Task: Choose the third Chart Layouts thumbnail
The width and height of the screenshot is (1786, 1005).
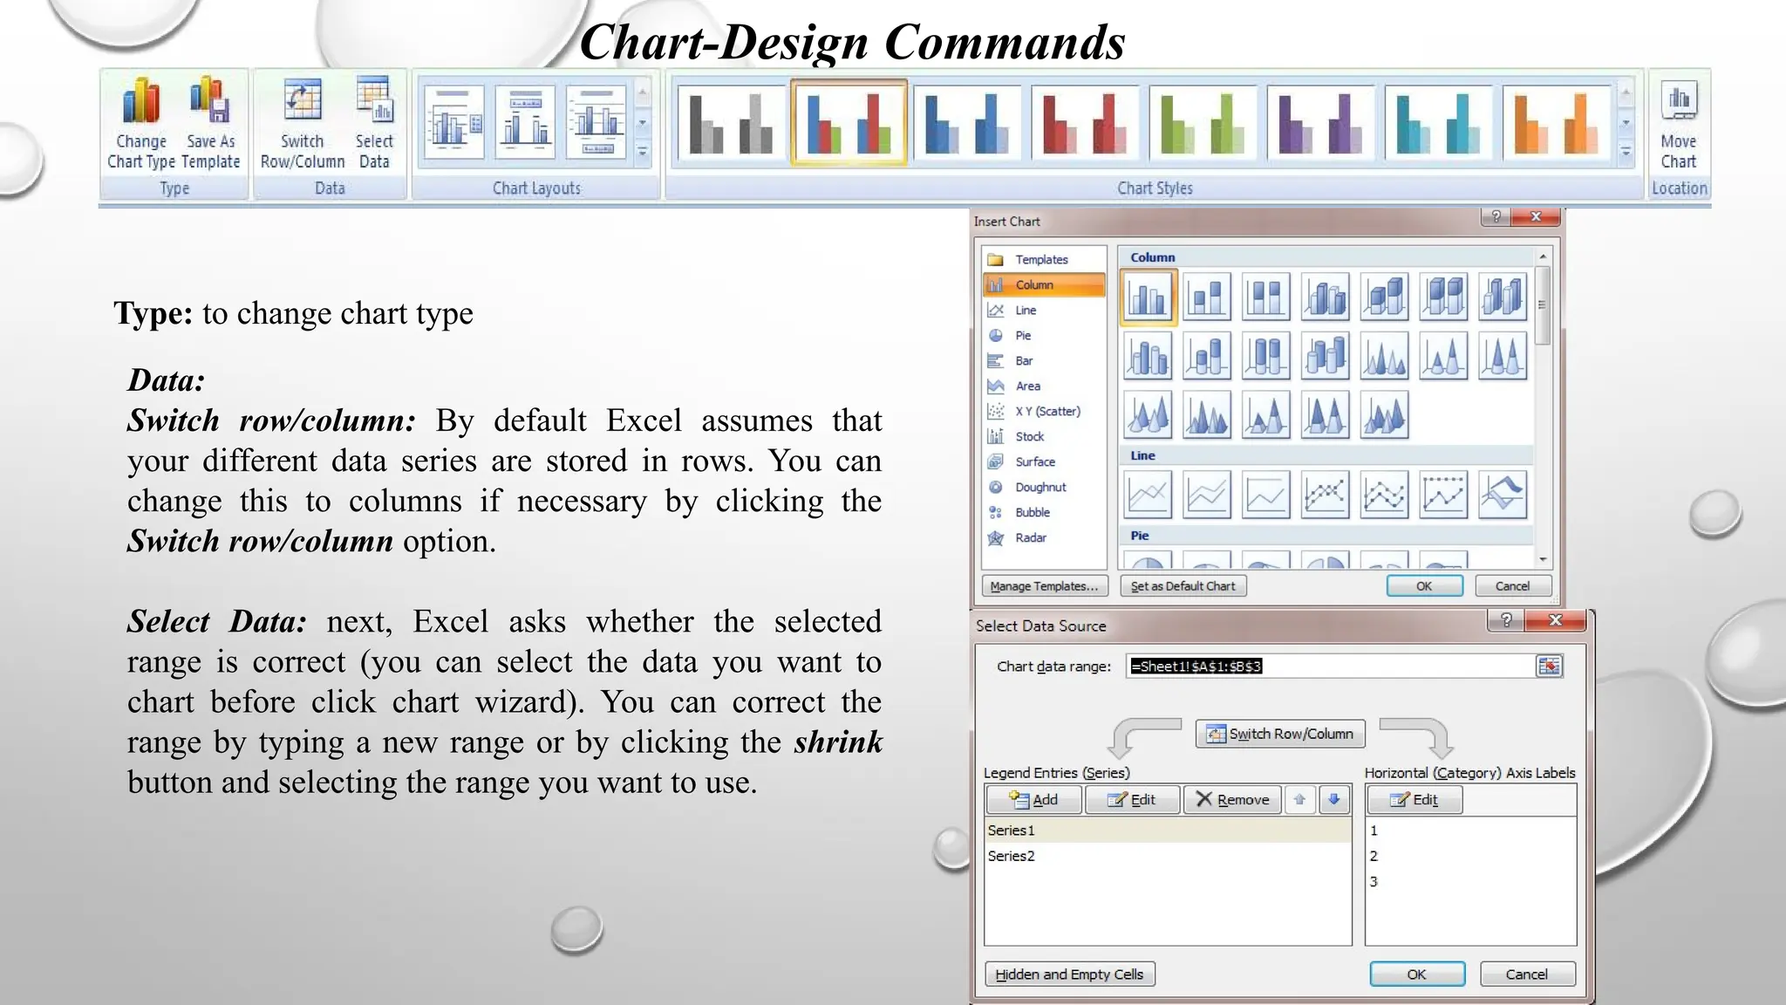Action: (596, 122)
